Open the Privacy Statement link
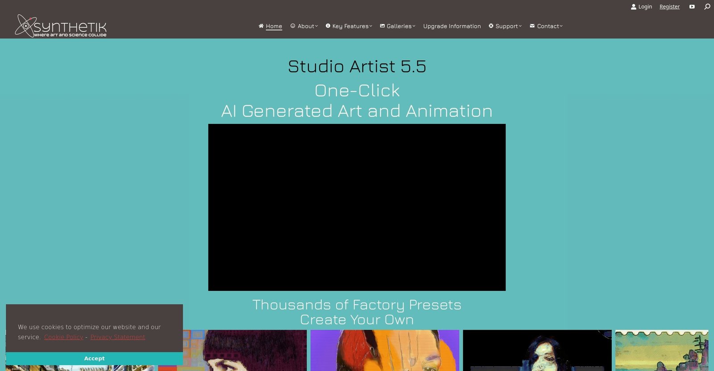 [118, 337]
